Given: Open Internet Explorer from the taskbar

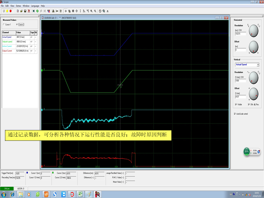Looking at the screenshot, I should click(12, 194).
